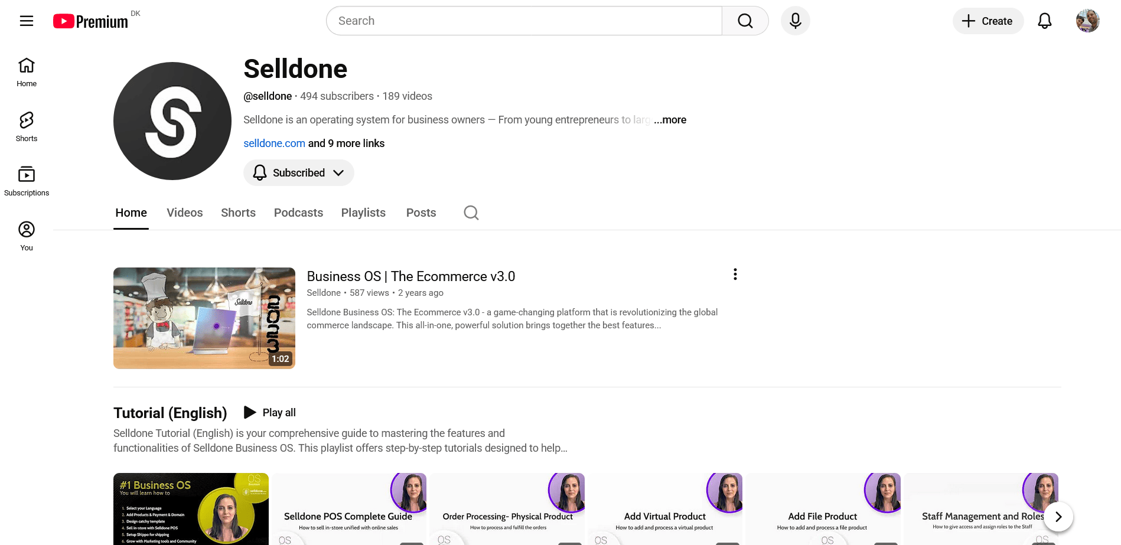Expand the Subscribed notification dropdown
The width and height of the screenshot is (1121, 545).
(299, 172)
